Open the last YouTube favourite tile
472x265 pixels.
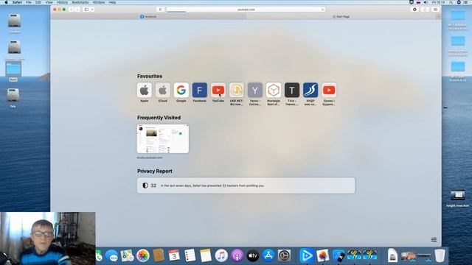tap(329, 90)
